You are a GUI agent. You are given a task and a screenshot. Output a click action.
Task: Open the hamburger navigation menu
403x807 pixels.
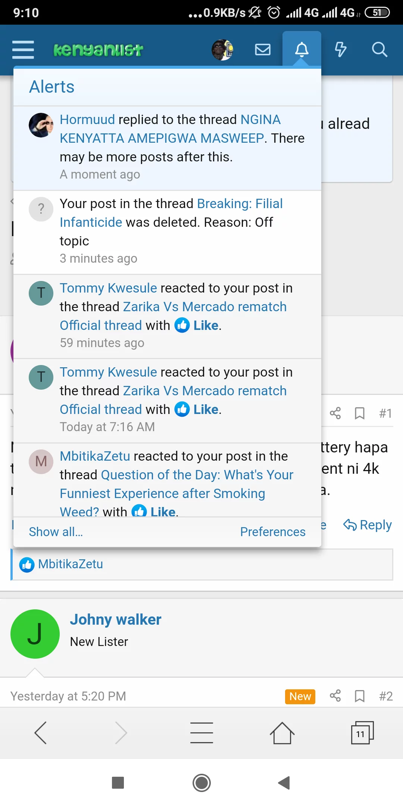point(23,50)
